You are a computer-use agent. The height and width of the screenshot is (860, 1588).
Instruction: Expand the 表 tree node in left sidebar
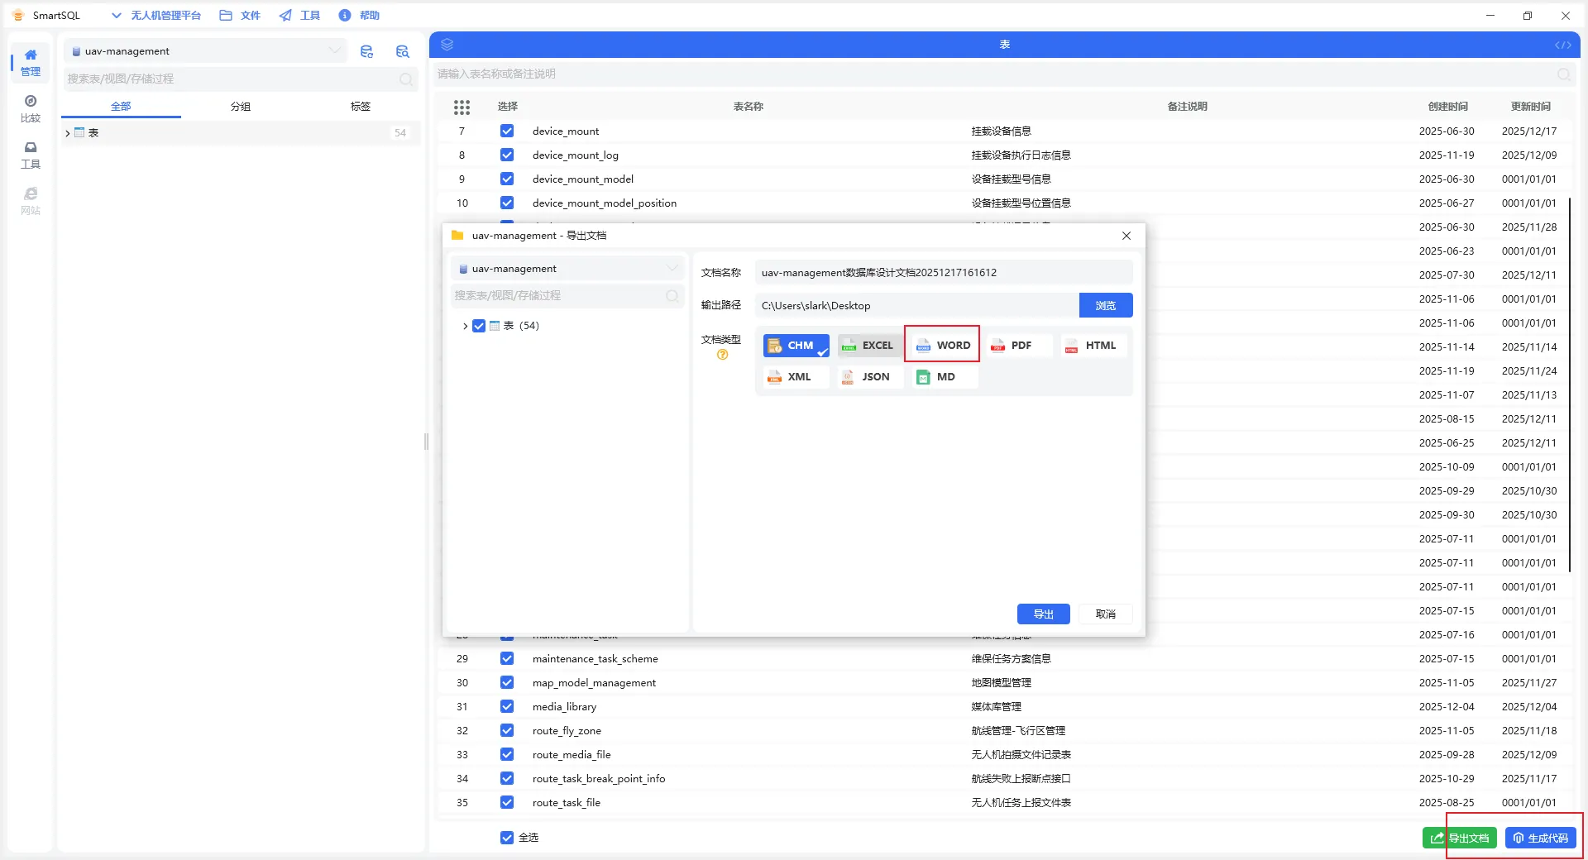pyautogui.click(x=68, y=132)
